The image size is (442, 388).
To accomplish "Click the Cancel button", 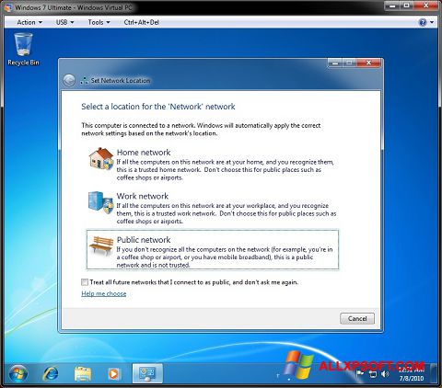I will pos(357,318).
